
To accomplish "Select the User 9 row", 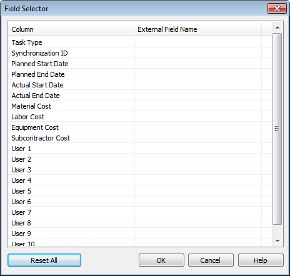I will click(140, 234).
